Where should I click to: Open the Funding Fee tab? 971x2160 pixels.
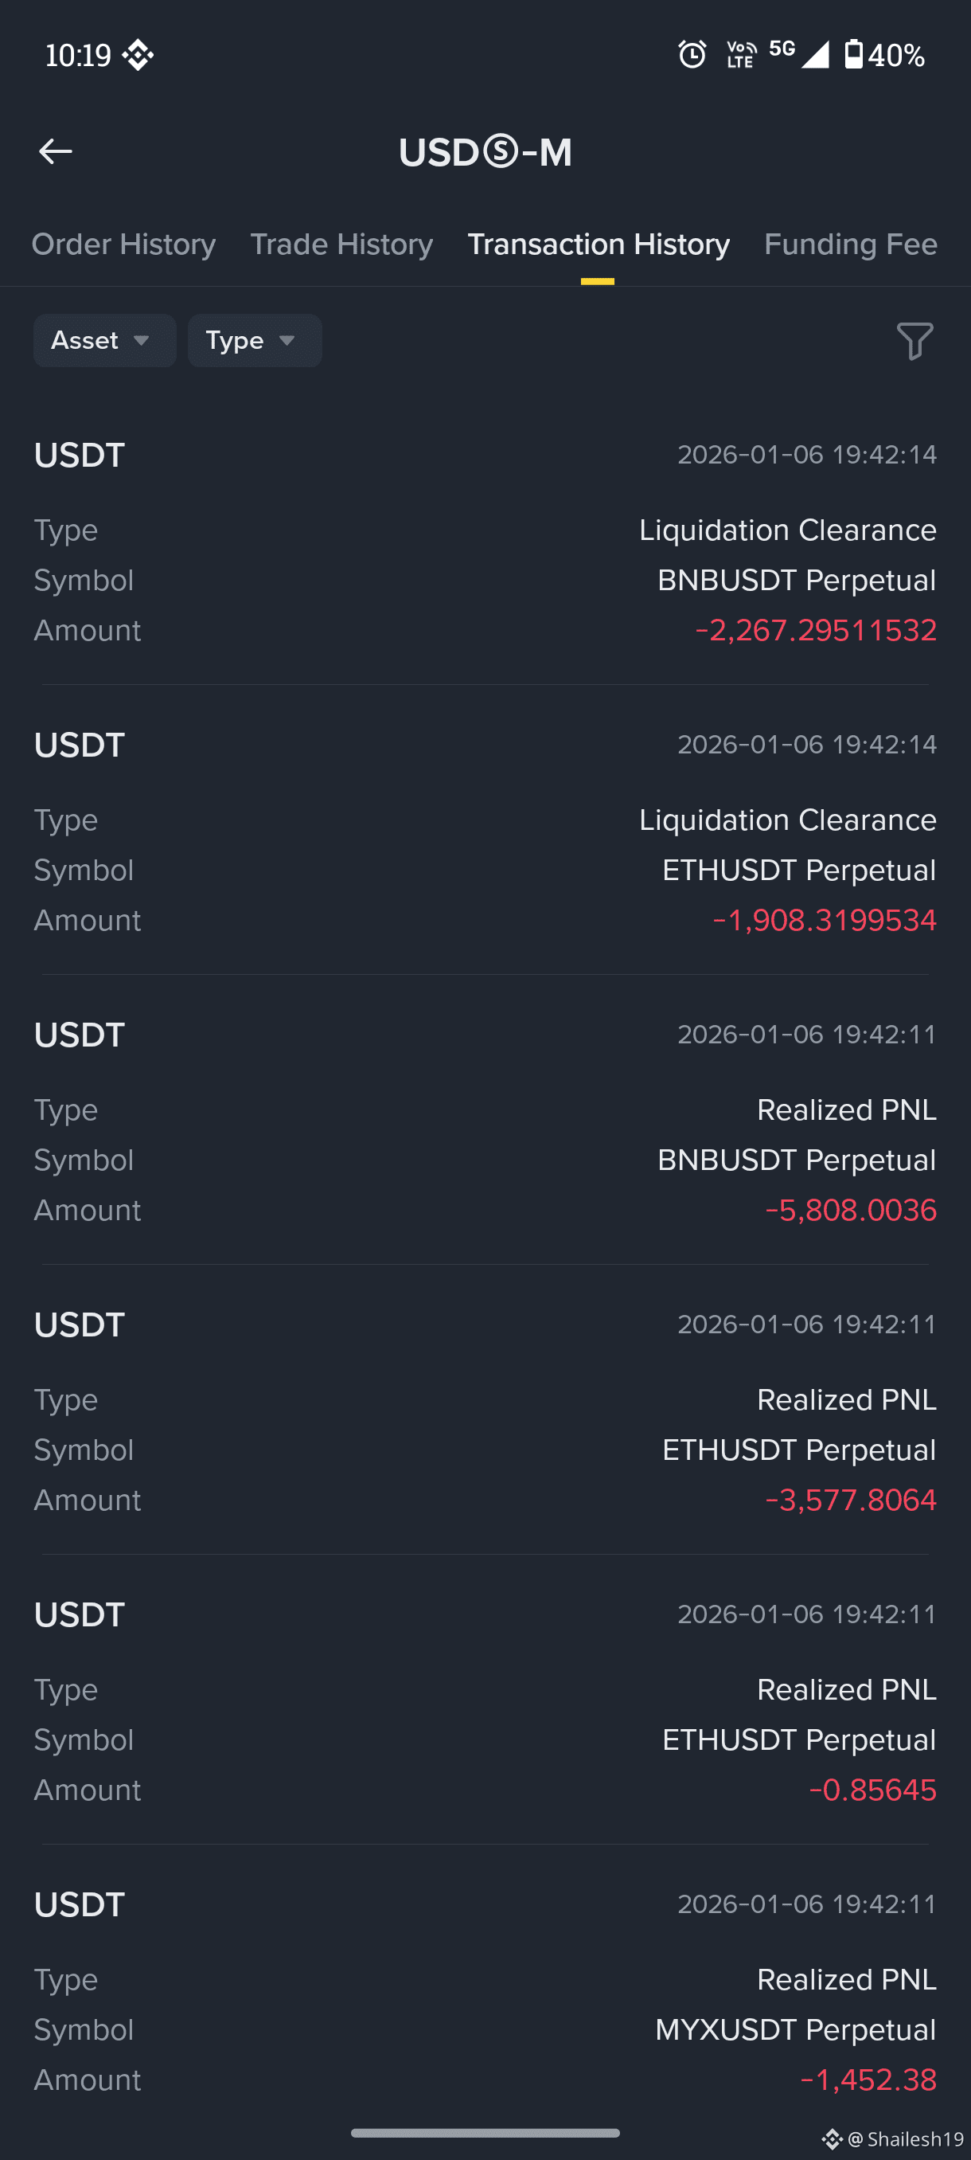click(x=850, y=244)
